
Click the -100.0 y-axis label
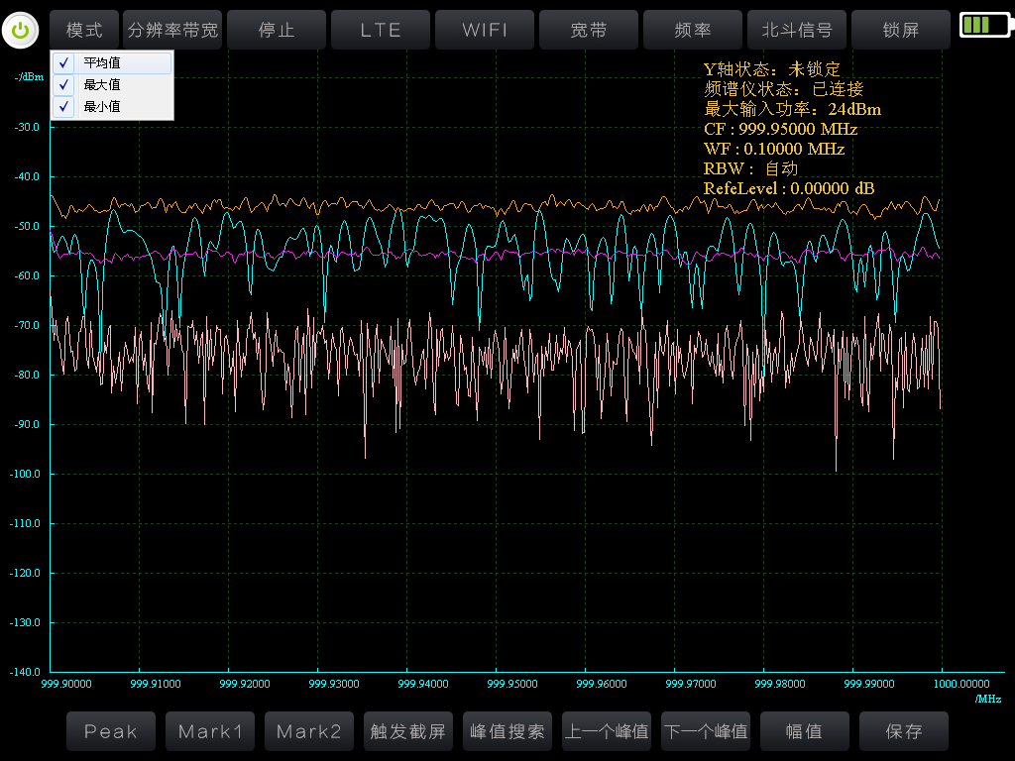coord(25,474)
